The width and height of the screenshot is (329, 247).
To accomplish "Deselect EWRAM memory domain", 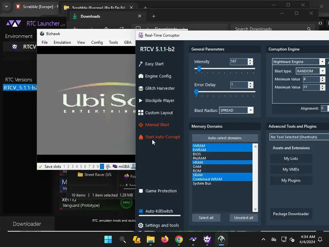I will point(222,150).
